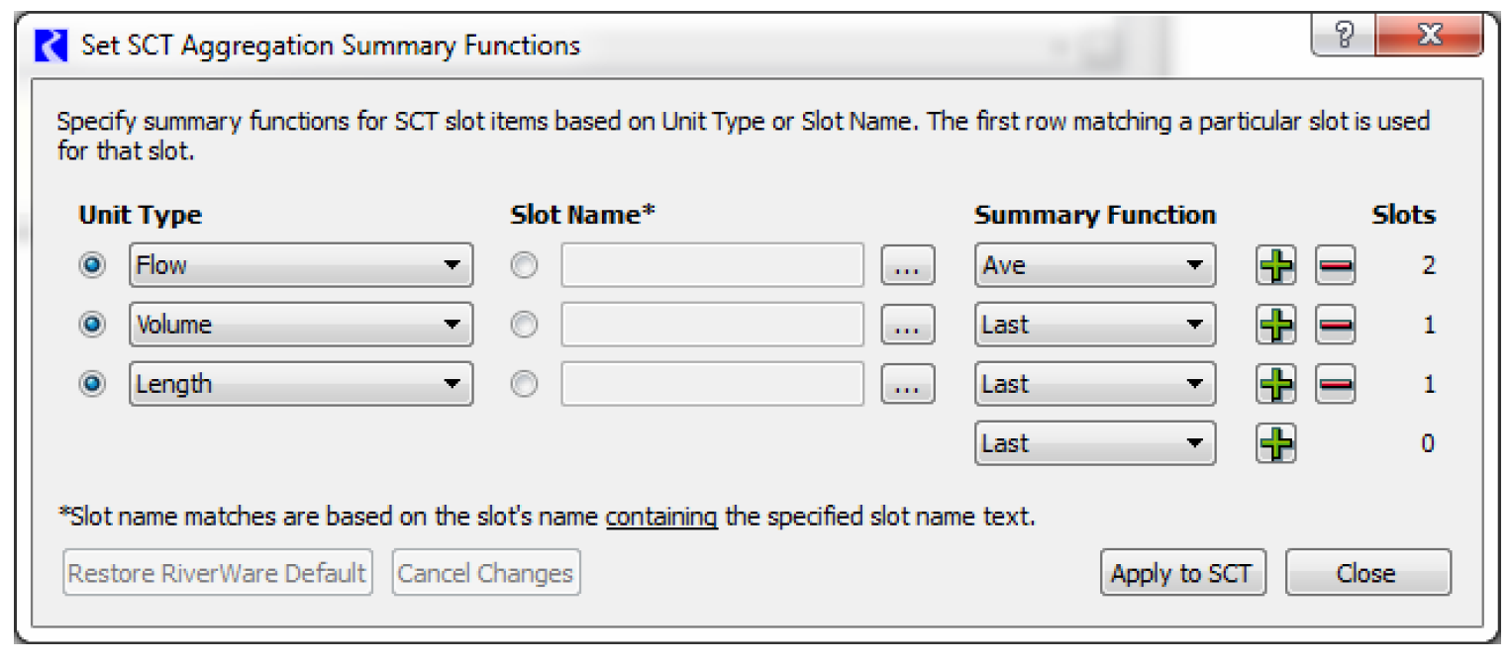Click the plus icon in the default row
Viewport: 1510px width, 666px height.
pyautogui.click(x=1277, y=443)
